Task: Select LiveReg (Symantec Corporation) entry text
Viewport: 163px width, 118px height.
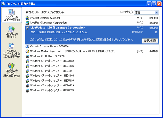Action: 49,23
